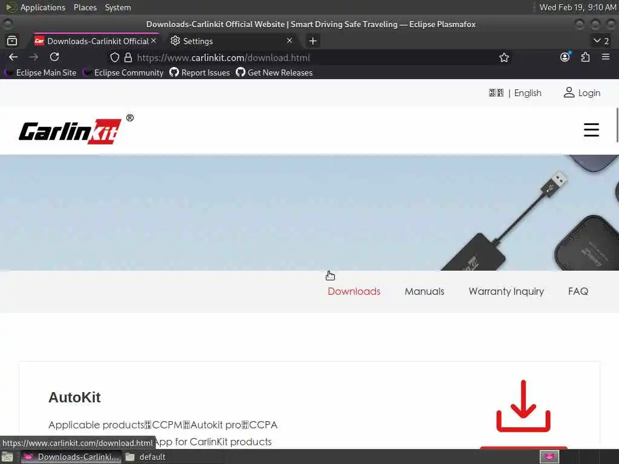Open Report Issues bookmark
The width and height of the screenshot is (619, 464).
(199, 72)
